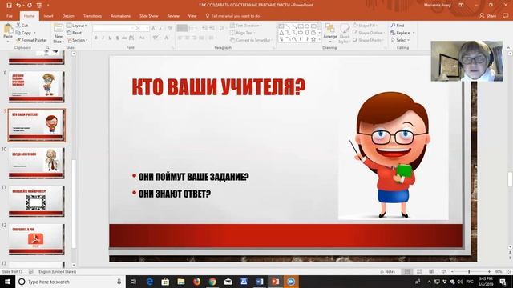Open the File menu
The width and height of the screenshot is (513, 288).
pos(10,16)
